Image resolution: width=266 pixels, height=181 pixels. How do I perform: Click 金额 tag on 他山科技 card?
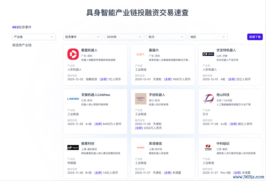pos(233,124)
